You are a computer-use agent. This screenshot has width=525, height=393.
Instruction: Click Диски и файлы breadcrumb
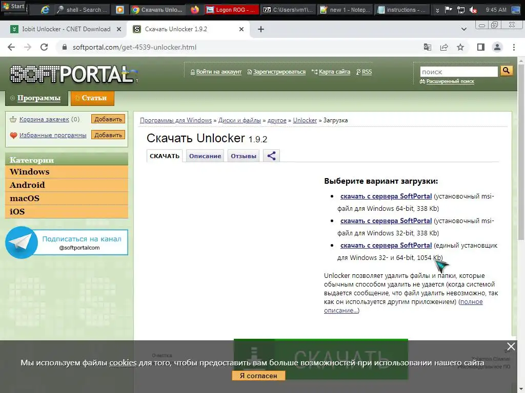[x=239, y=120]
